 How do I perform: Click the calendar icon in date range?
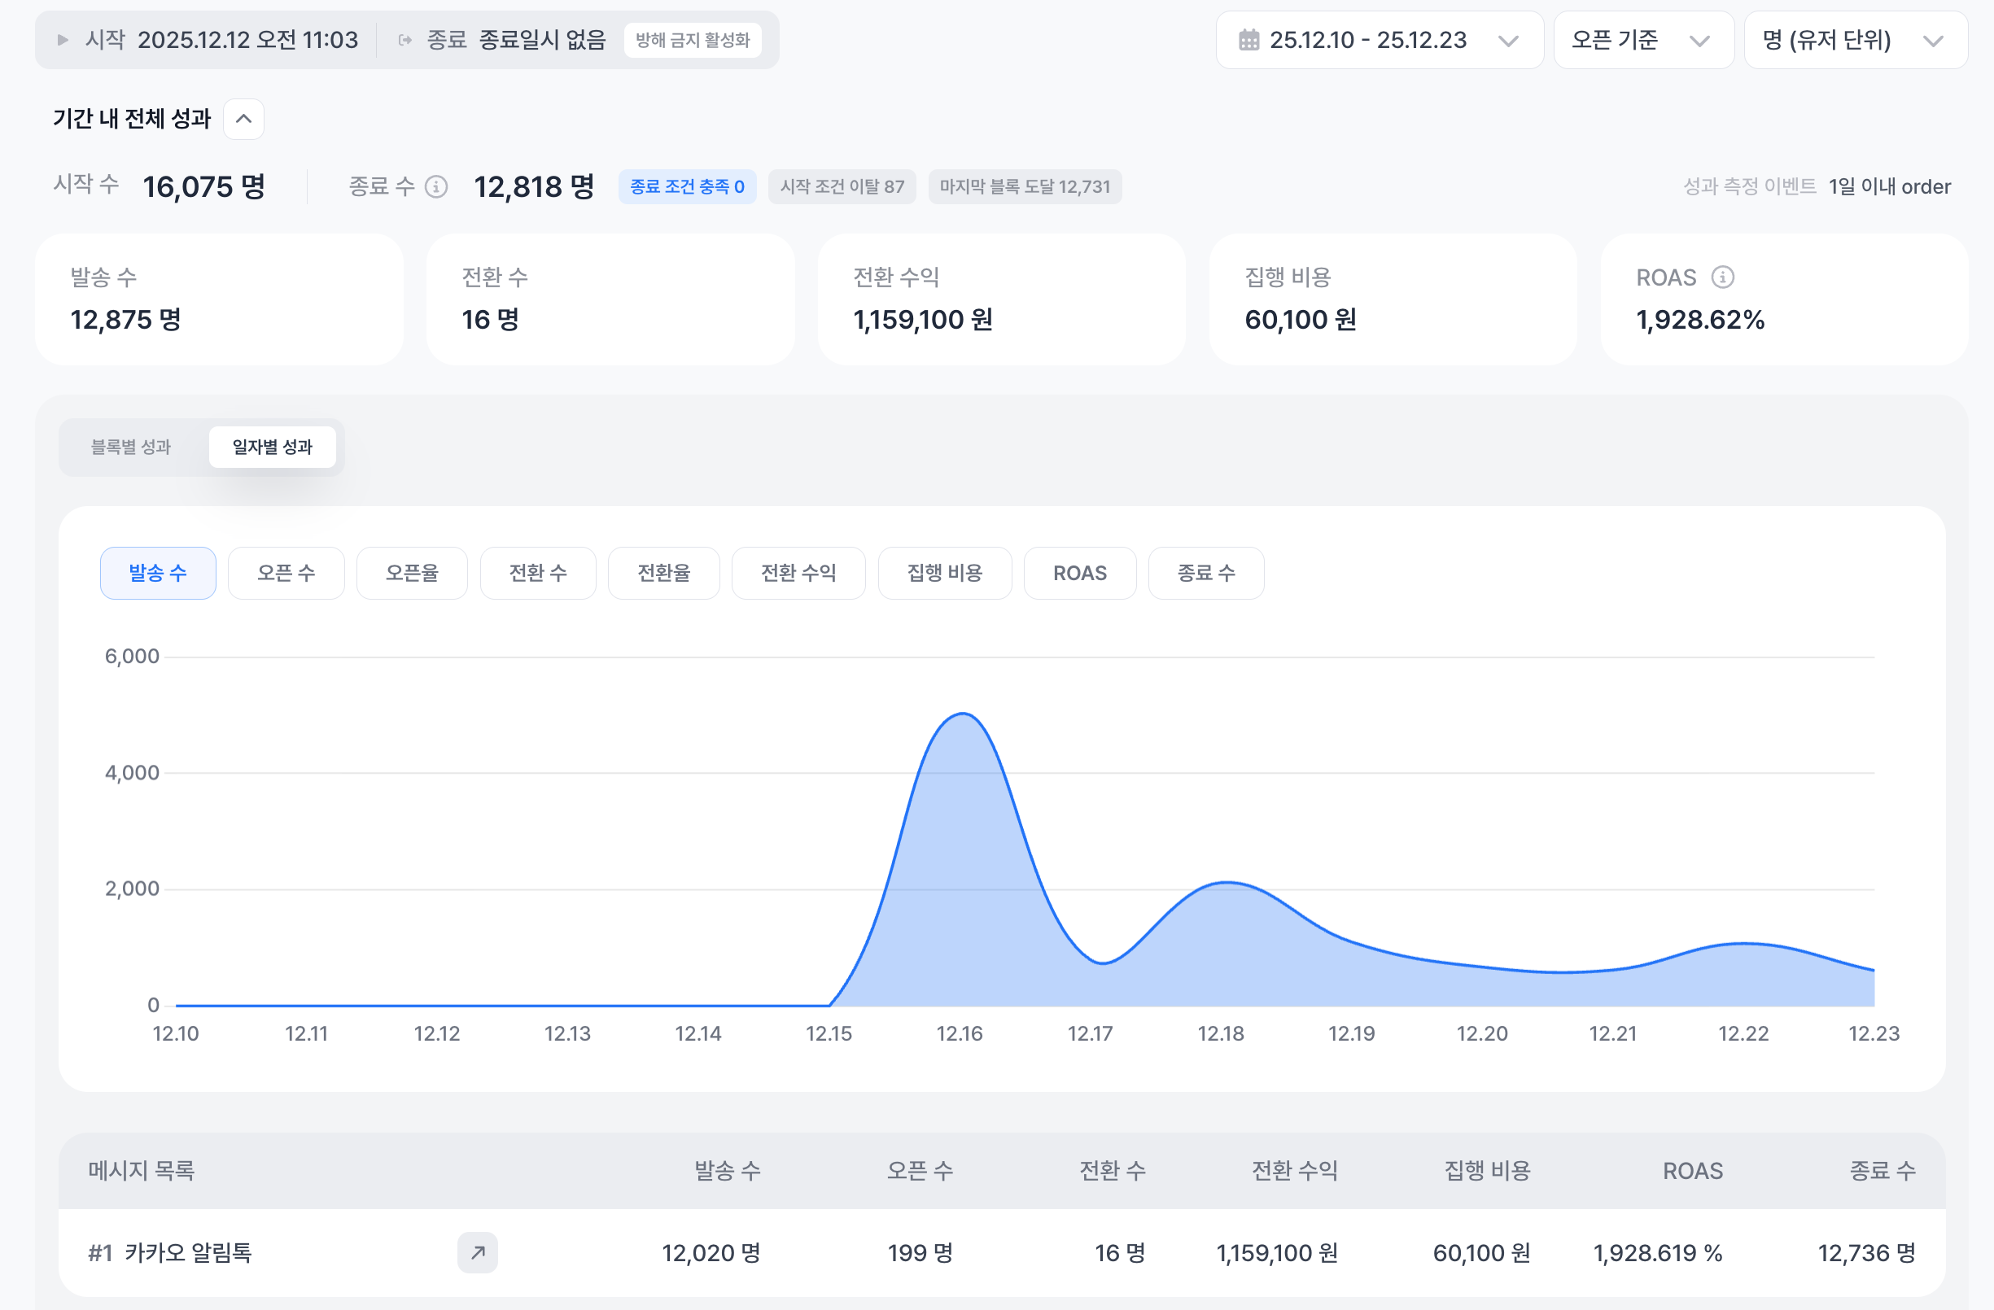1248,39
